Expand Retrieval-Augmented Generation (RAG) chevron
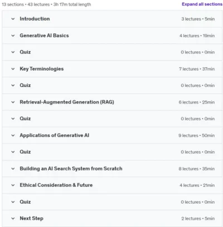The image size is (223, 227). pyautogui.click(x=13, y=102)
